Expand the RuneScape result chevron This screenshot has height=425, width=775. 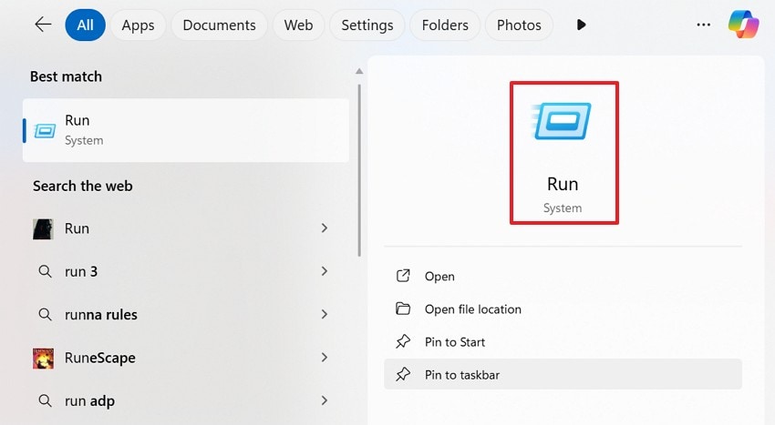tap(325, 358)
